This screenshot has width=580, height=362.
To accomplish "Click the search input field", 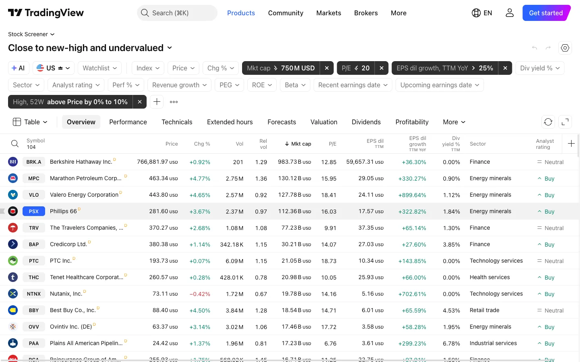I will click(177, 13).
